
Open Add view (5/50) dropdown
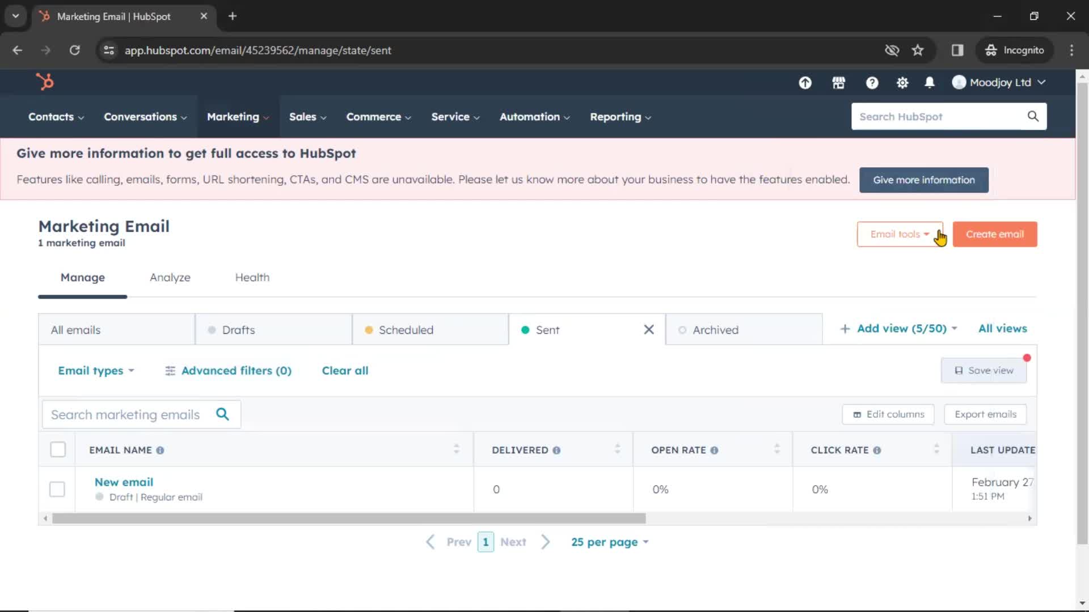tap(898, 329)
